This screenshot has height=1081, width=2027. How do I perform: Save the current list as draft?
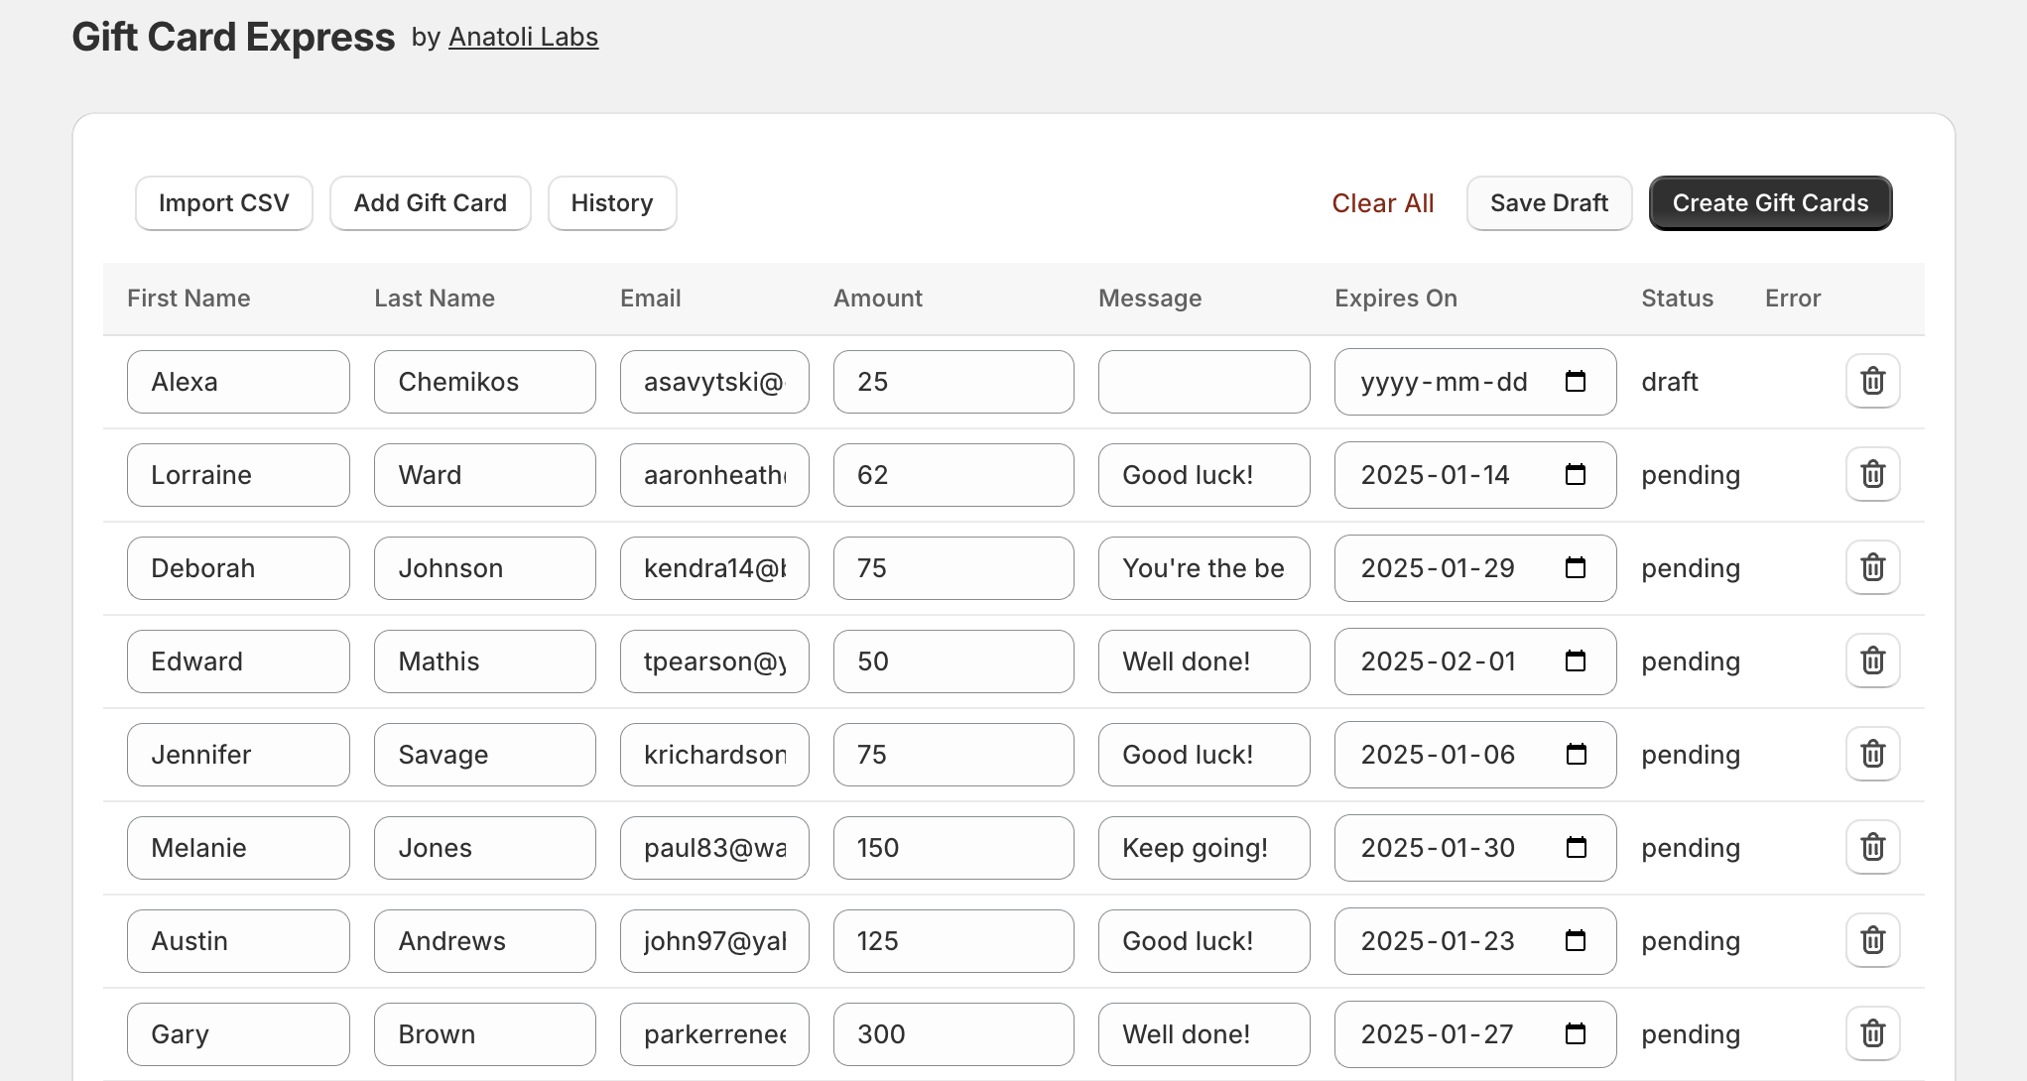point(1549,202)
